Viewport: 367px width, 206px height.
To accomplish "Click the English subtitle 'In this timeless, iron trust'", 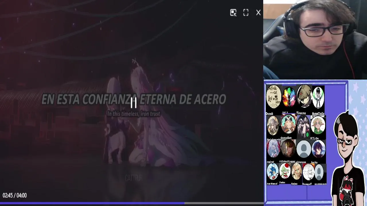I will click(x=134, y=114).
